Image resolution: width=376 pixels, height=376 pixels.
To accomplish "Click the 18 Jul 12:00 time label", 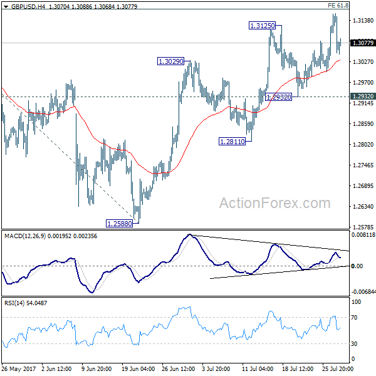I will tap(298, 368).
